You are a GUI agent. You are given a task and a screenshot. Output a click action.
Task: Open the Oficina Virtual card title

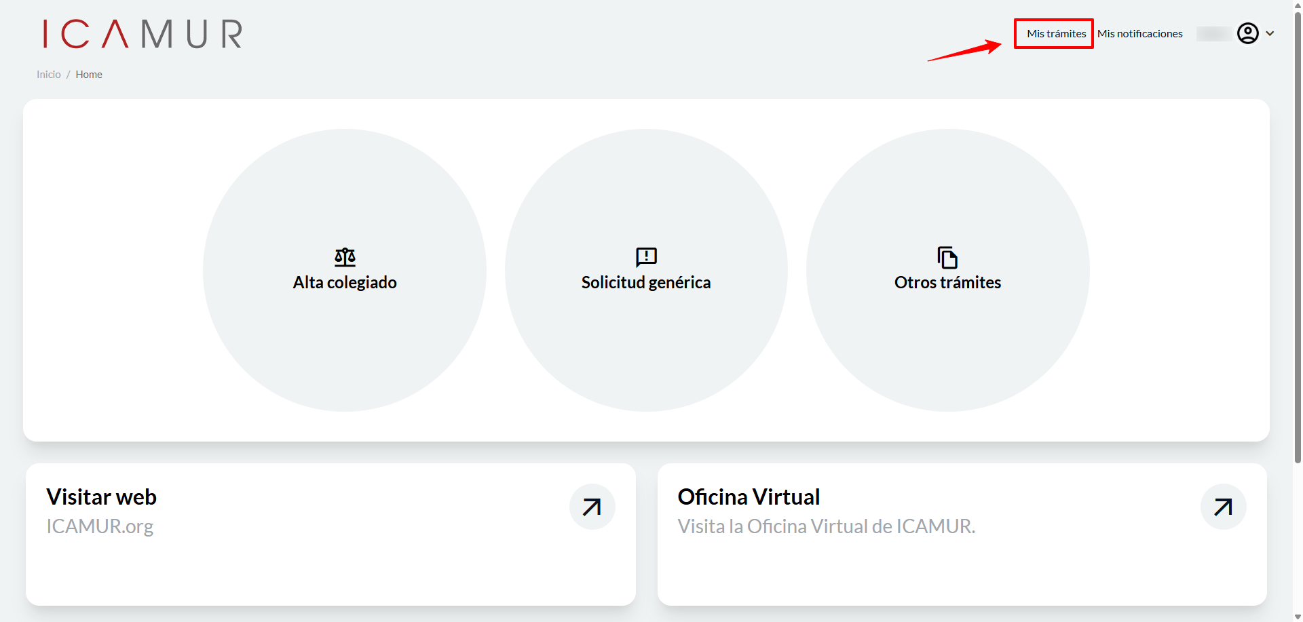click(749, 497)
